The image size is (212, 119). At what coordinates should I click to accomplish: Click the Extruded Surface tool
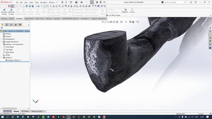tap(4, 12)
